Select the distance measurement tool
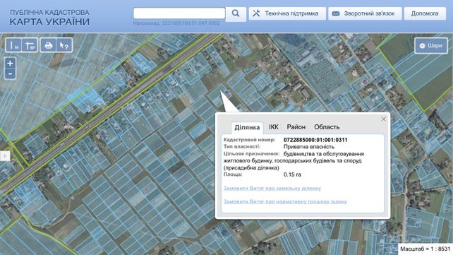Screen dimensions: 453x255 (x=13, y=45)
